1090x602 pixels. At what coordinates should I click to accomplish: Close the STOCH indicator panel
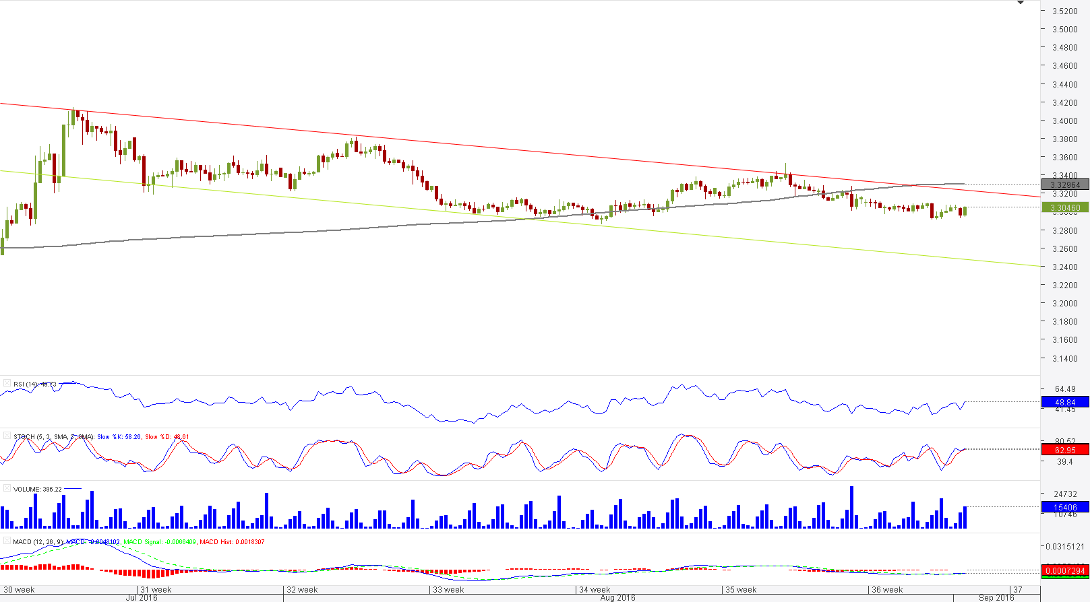pos(7,436)
